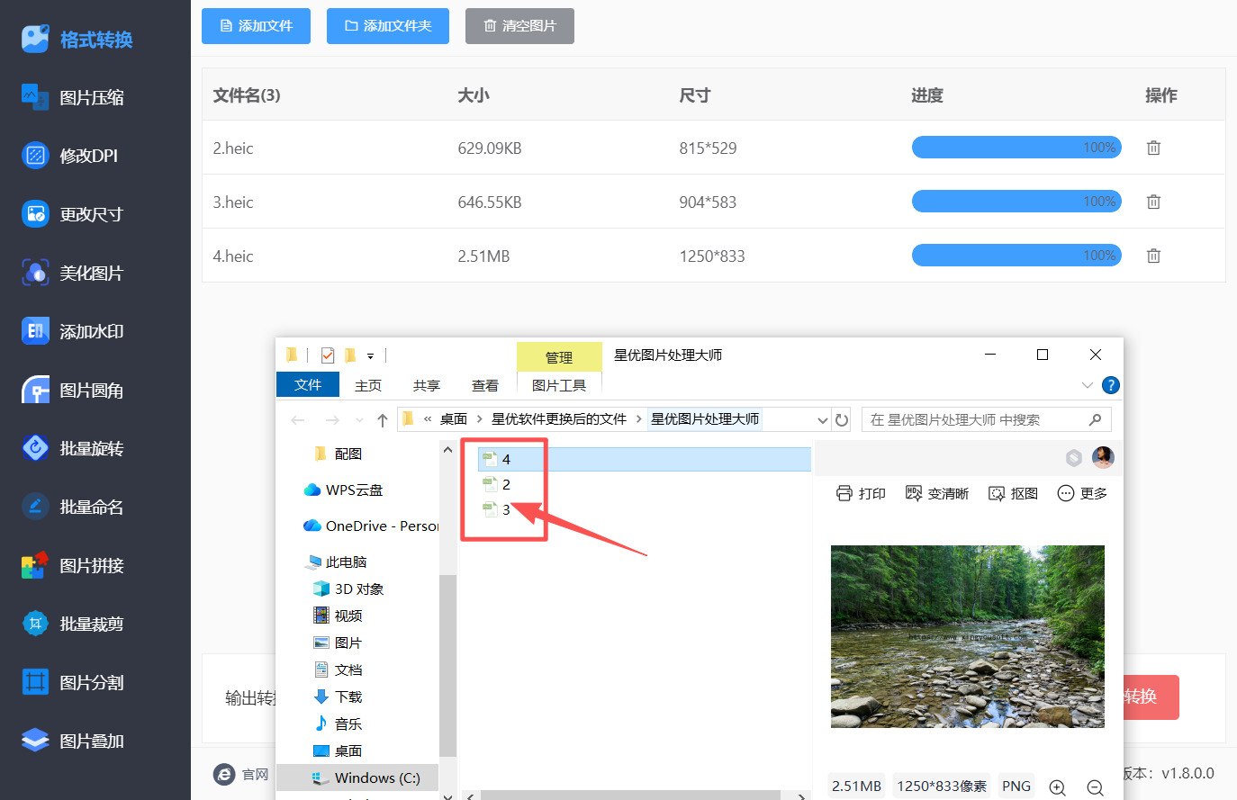
Task: Select 批量裁剪 batch crop tool
Action: (72, 624)
